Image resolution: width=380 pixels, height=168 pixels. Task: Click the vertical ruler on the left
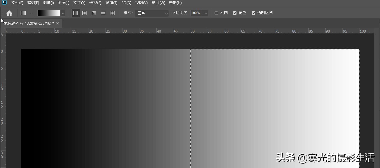pos(3,101)
